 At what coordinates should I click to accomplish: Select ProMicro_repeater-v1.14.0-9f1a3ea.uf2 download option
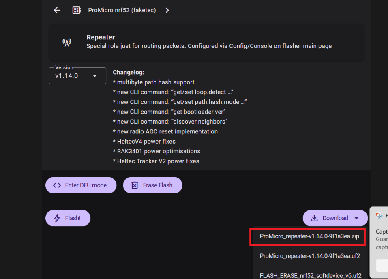coord(310,256)
